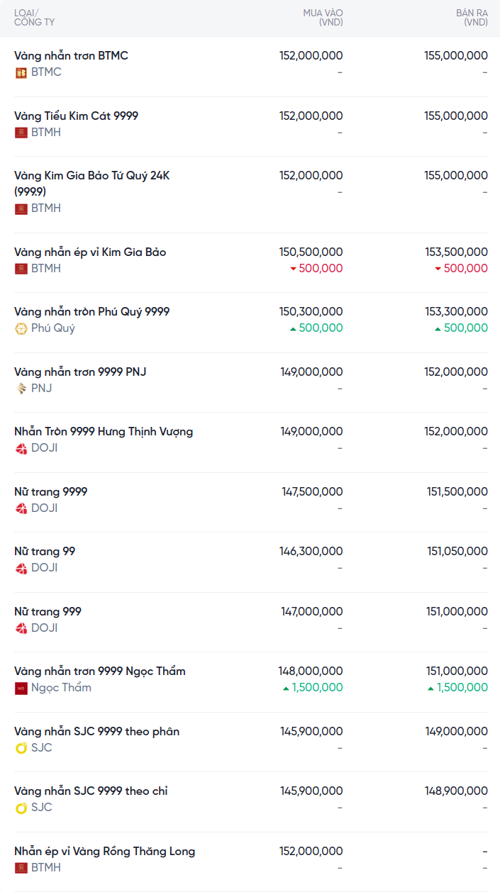
Task: Click the Mua vào column header
Action: pos(323,18)
